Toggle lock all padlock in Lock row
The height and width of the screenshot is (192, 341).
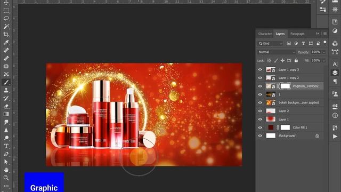click(296, 61)
